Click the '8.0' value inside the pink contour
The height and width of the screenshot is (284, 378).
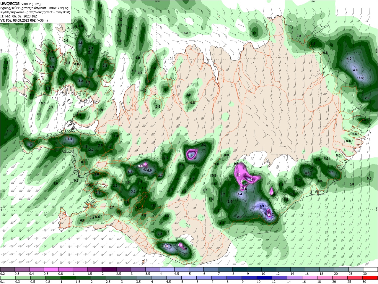click(191, 155)
